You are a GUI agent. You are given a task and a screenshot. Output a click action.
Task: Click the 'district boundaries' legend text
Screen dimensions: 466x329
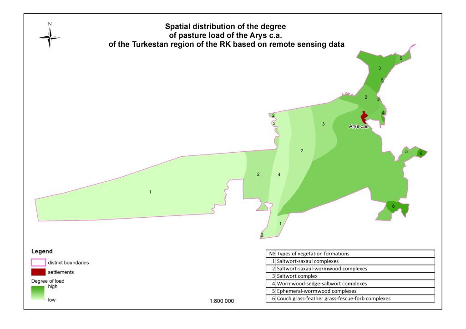pos(68,262)
